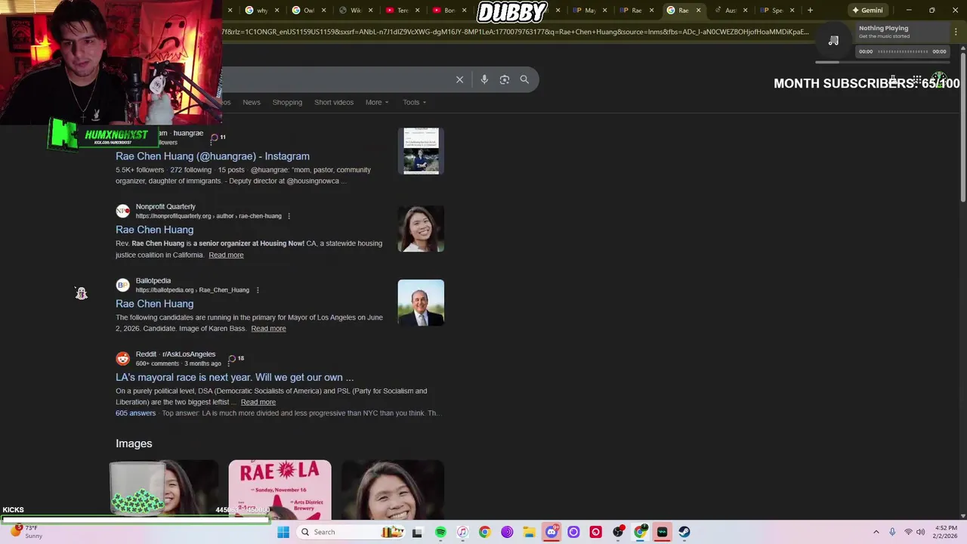
Task: Open the 605 answers Reddit link
Action: pos(135,413)
